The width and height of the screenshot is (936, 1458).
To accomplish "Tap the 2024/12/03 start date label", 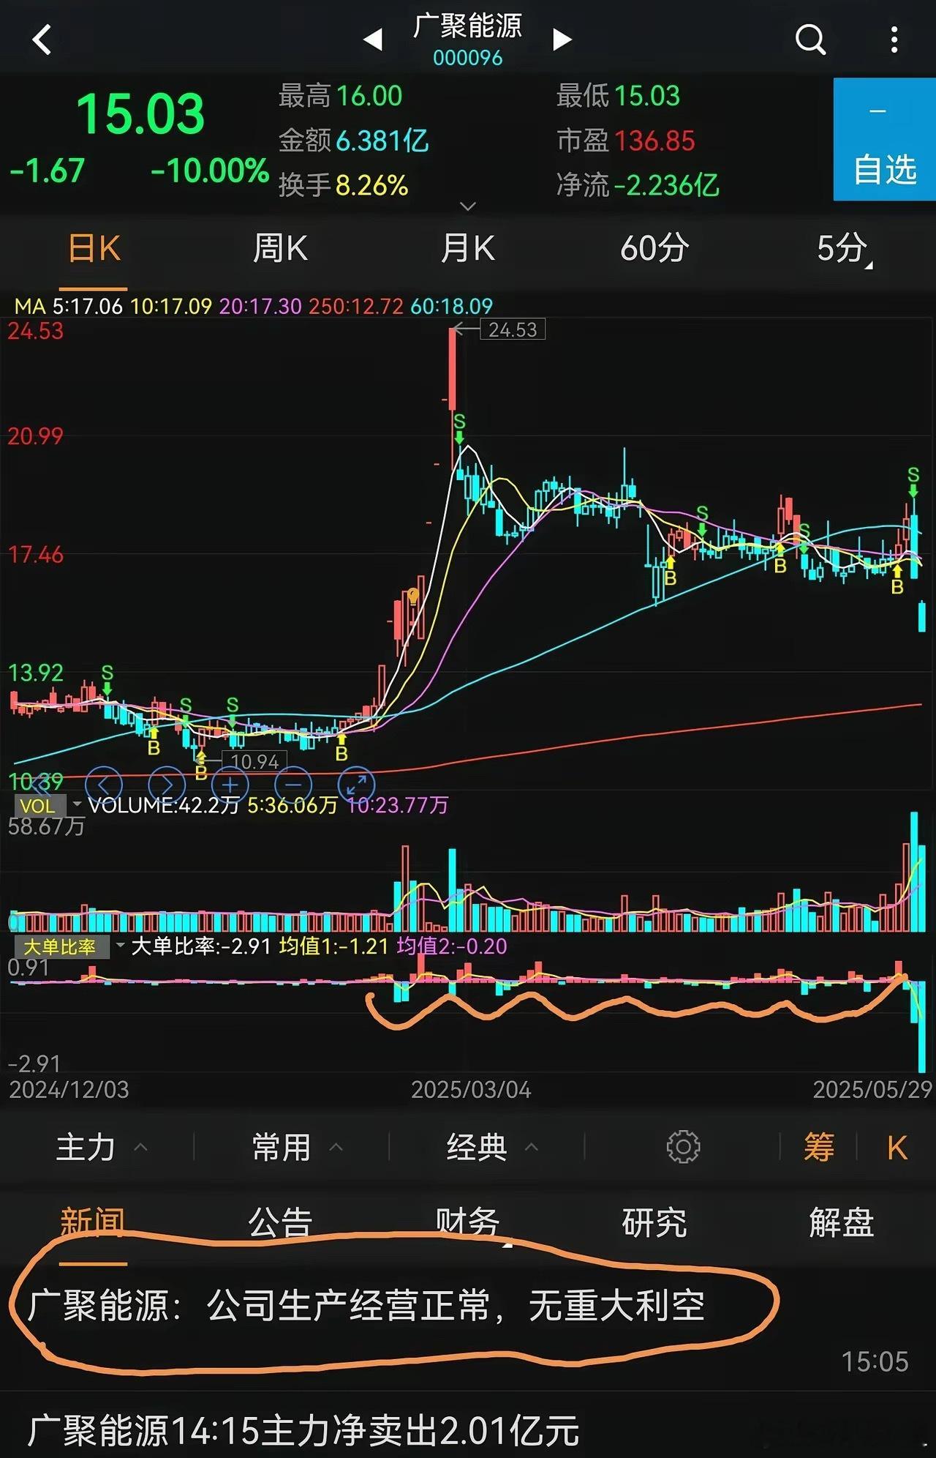I will [69, 1090].
